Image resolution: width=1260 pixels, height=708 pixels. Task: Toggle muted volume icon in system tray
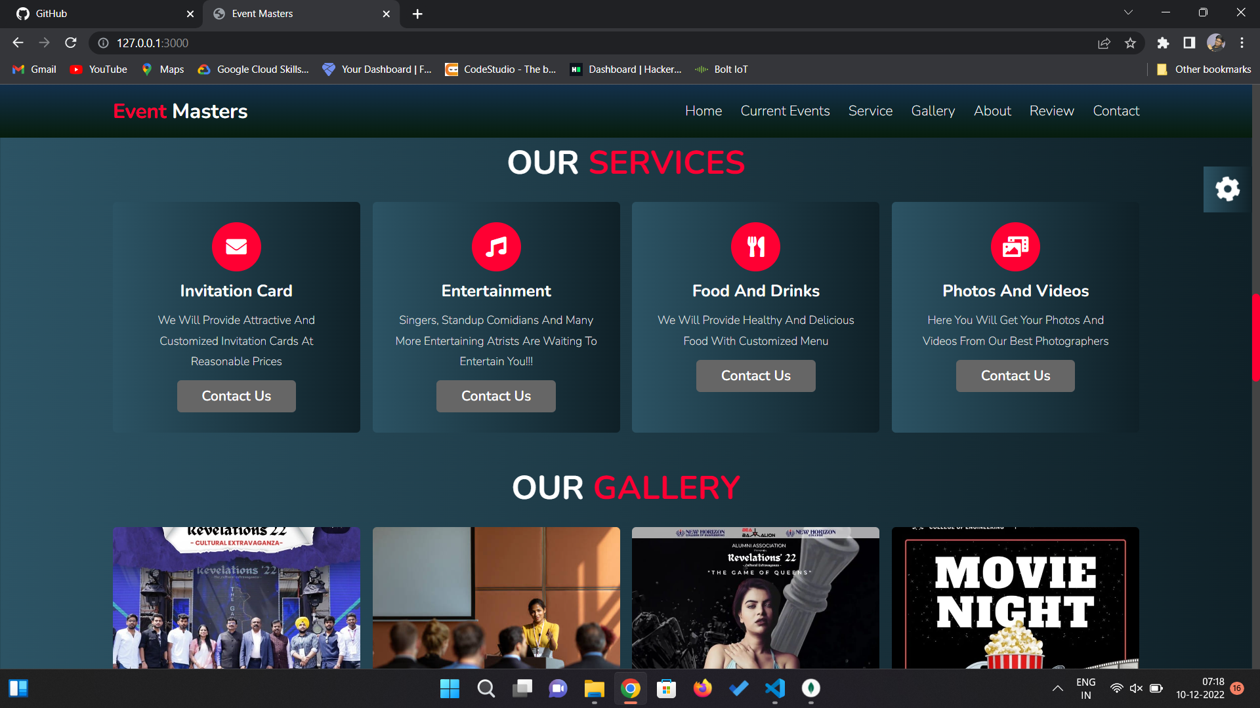pos(1136,688)
